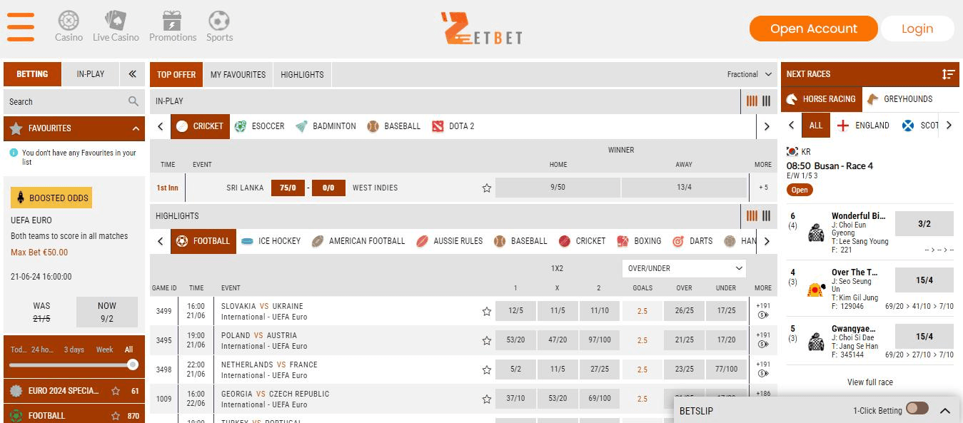Click the search magnifier icon
This screenshot has width=963, height=423.
tap(133, 101)
